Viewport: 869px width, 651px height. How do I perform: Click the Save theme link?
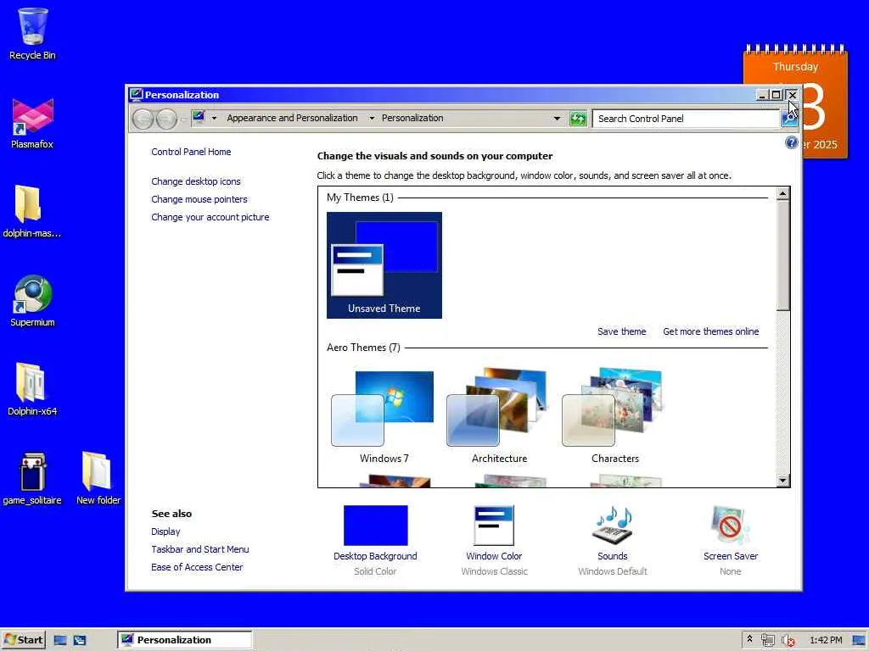621,331
